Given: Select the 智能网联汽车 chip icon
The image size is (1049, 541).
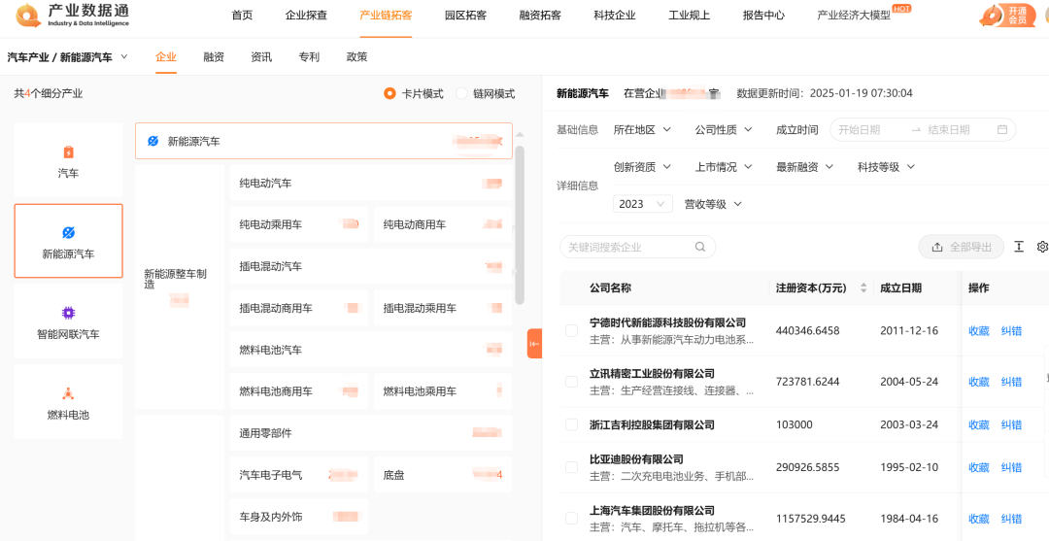Looking at the screenshot, I should tap(68, 313).
